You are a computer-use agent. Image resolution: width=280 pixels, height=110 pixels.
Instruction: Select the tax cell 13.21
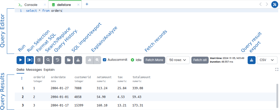coord(122,105)
